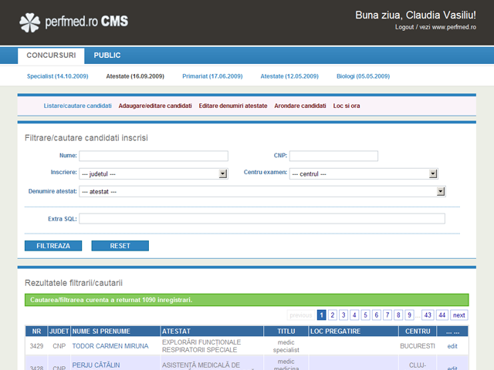Jump to the next results page
This screenshot has height=370, width=494.
point(458,315)
